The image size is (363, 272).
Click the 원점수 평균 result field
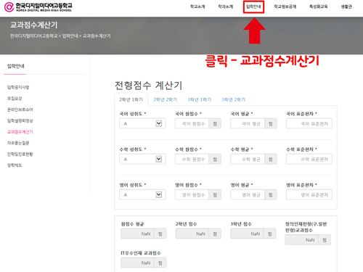[137, 234]
